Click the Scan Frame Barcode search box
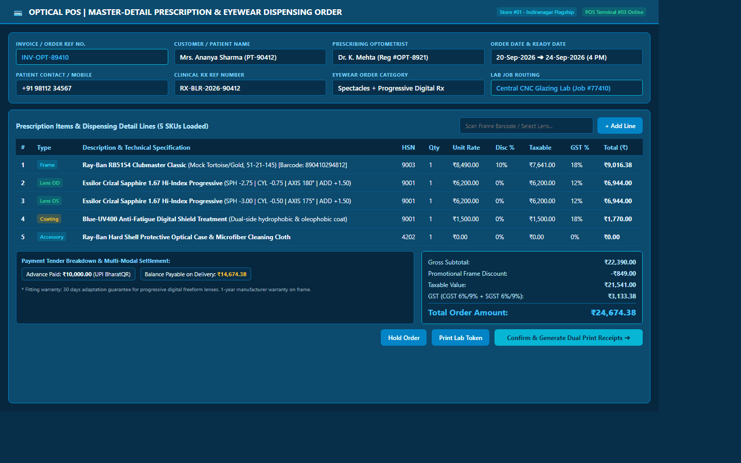741x463 pixels. [x=526, y=126]
